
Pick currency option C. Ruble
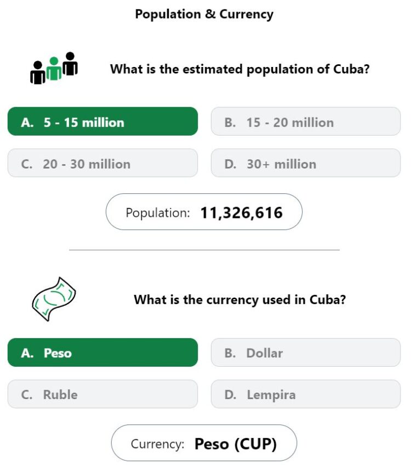pyautogui.click(x=103, y=394)
